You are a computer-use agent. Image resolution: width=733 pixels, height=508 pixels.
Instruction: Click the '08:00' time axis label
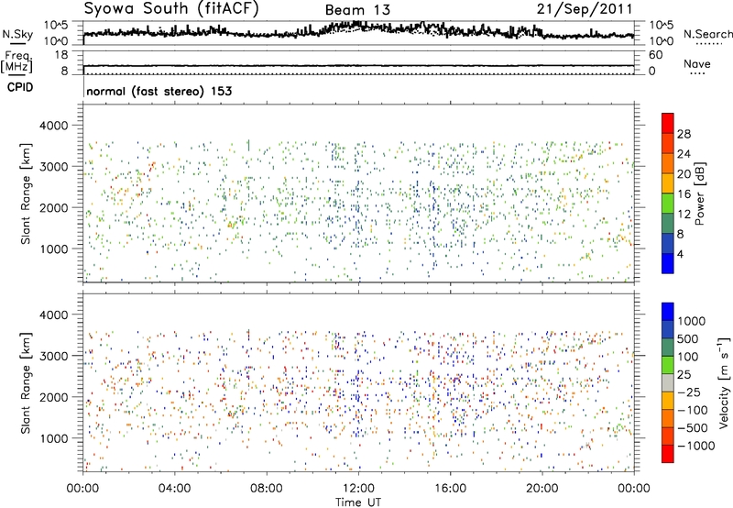click(x=267, y=489)
